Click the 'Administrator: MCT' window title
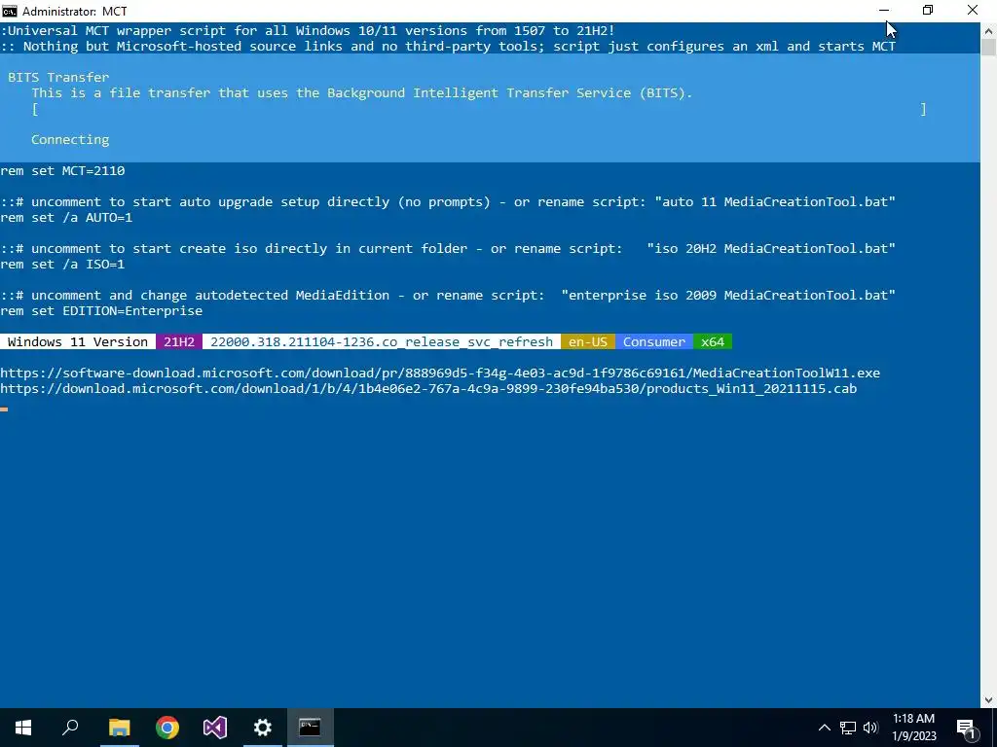997x747 pixels. pyautogui.click(x=74, y=11)
